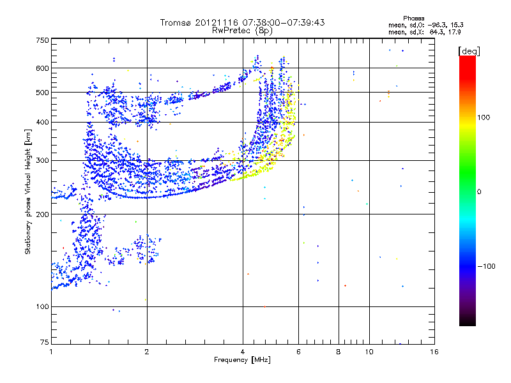Click y-axis tick label '750'
Viewport: 511px width, 383px height.
pyautogui.click(x=42, y=40)
